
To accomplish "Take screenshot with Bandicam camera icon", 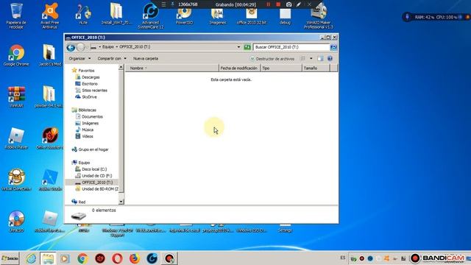I will [x=288, y=4].
